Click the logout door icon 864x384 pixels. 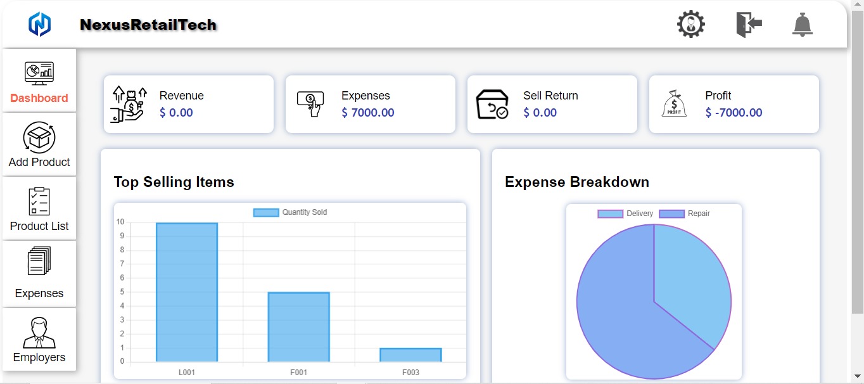coord(748,24)
